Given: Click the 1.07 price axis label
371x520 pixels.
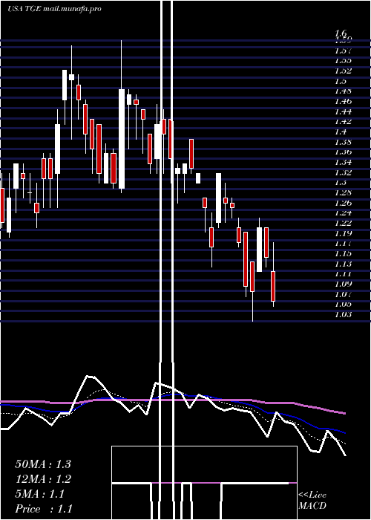Looking at the screenshot, I should [343, 294].
